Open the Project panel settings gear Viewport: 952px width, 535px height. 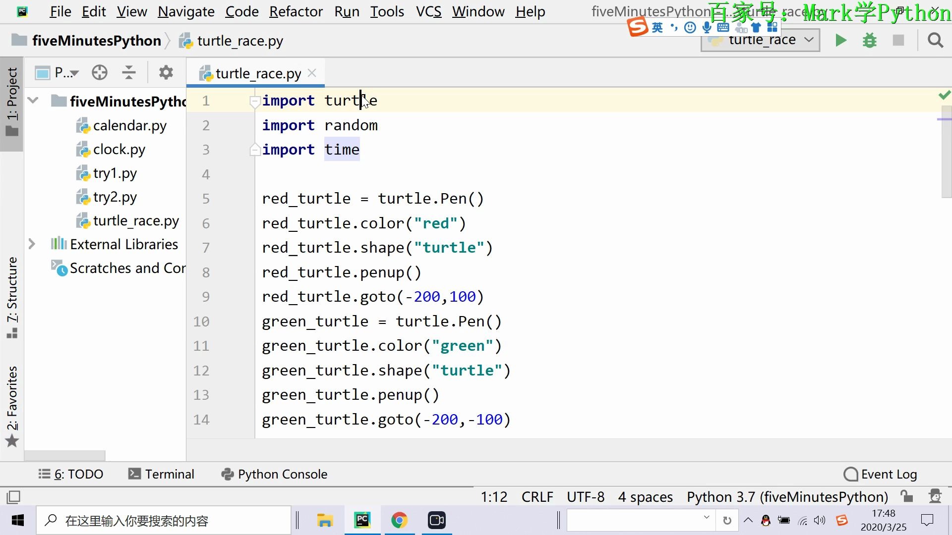pos(166,72)
